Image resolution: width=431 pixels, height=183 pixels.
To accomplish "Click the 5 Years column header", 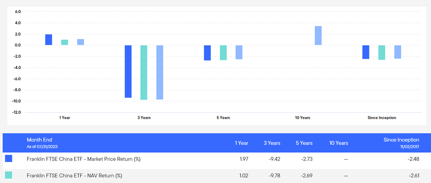I will [304, 143].
